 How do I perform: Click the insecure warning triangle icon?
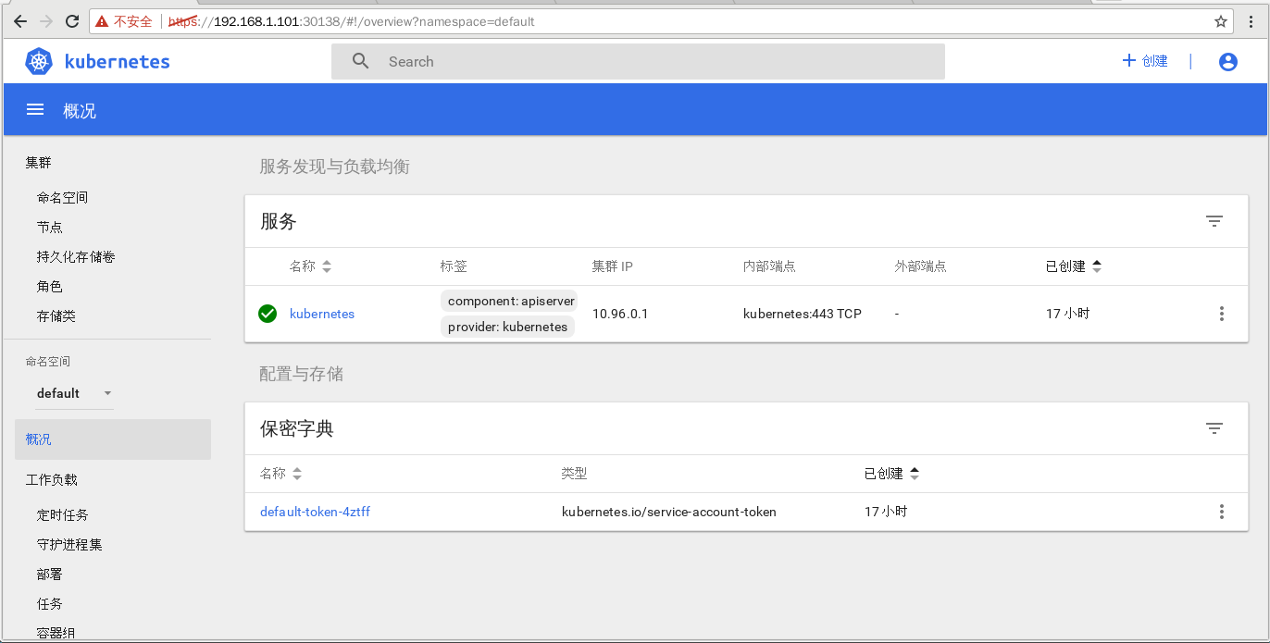coord(102,21)
